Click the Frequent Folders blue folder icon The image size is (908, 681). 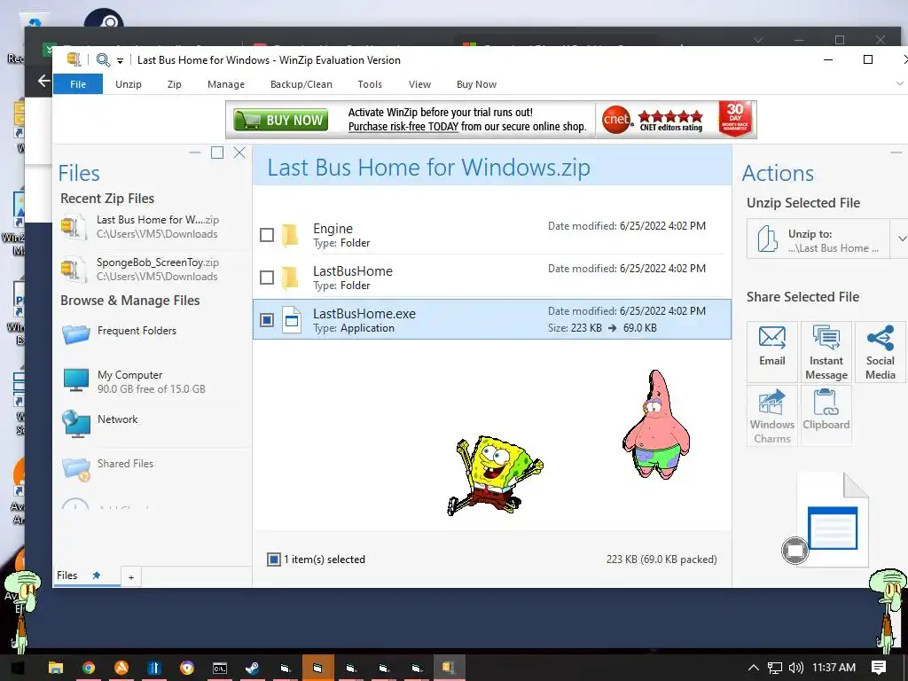[76, 334]
